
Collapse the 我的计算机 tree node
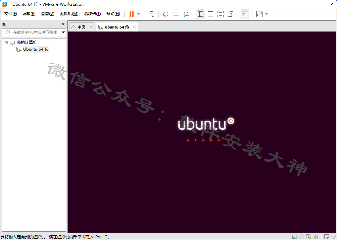pyautogui.click(x=6, y=43)
